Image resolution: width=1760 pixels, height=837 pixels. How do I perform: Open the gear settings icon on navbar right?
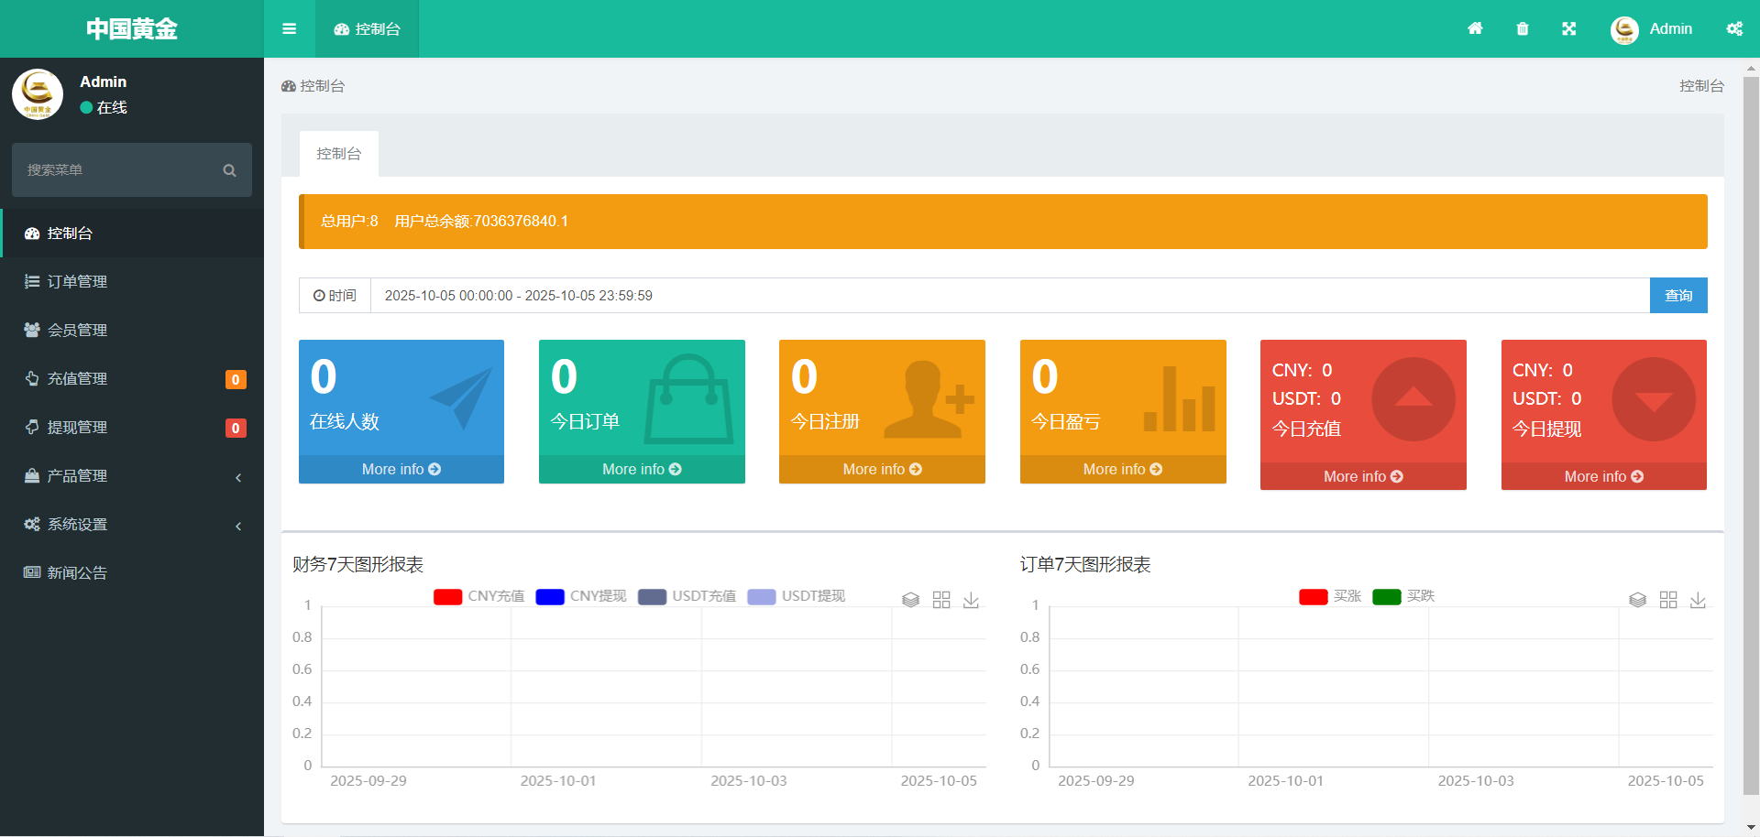(x=1735, y=28)
